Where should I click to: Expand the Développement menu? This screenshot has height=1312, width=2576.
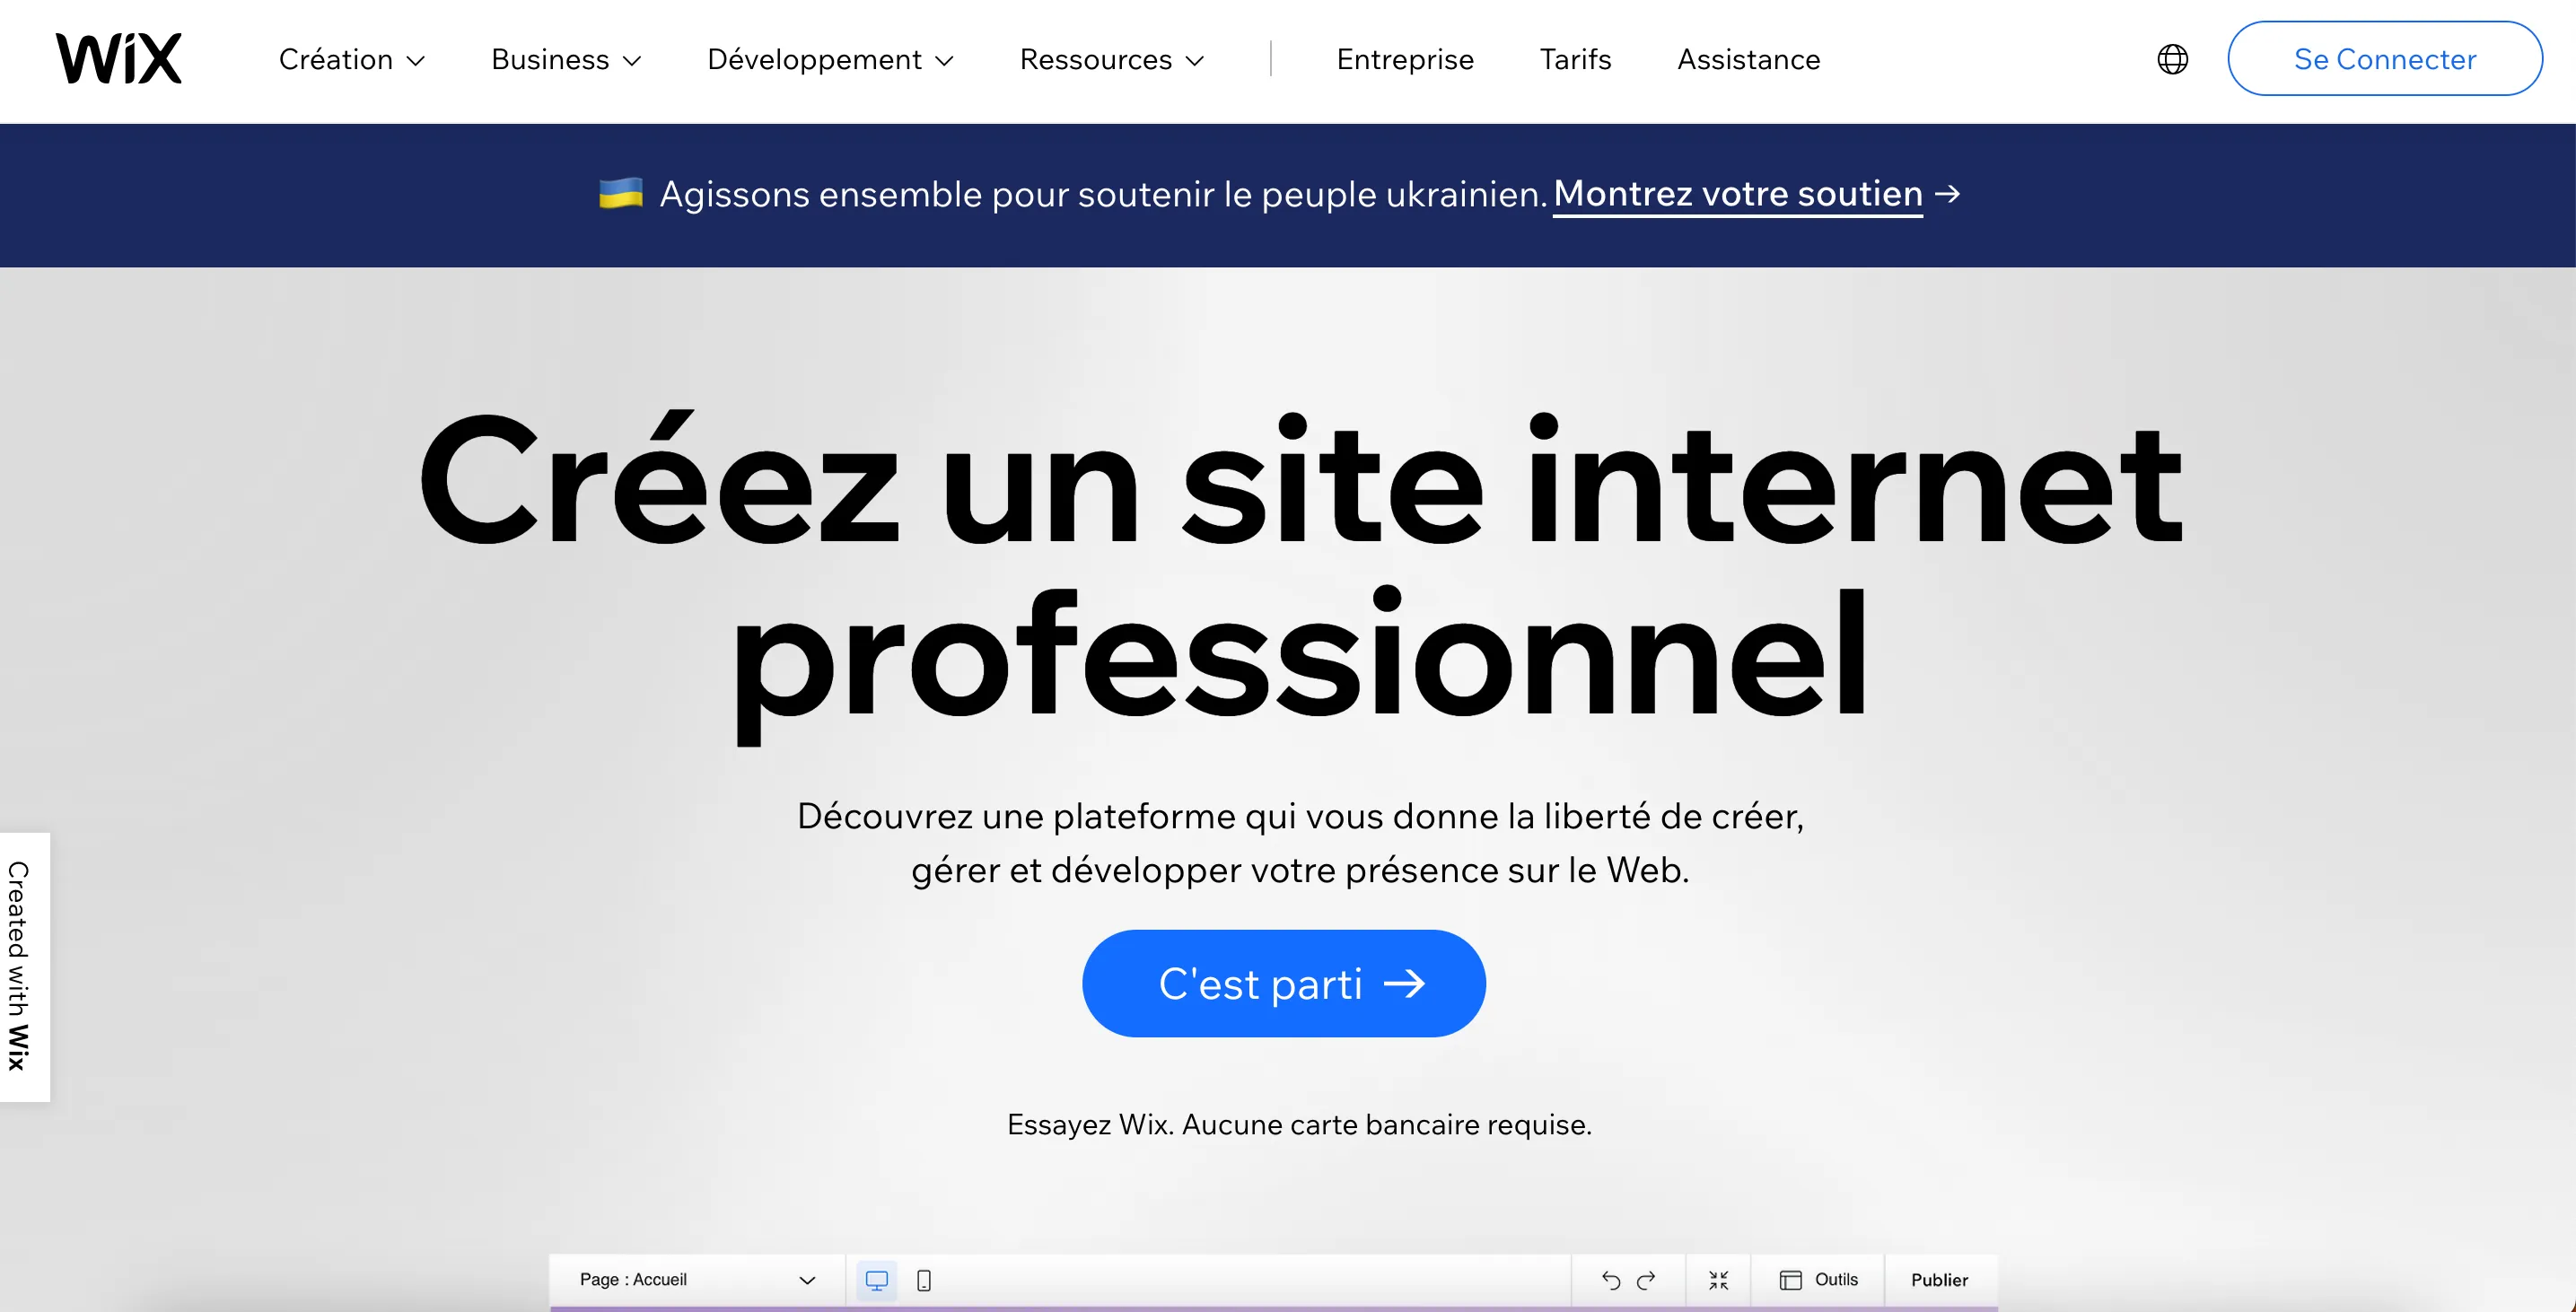click(831, 60)
